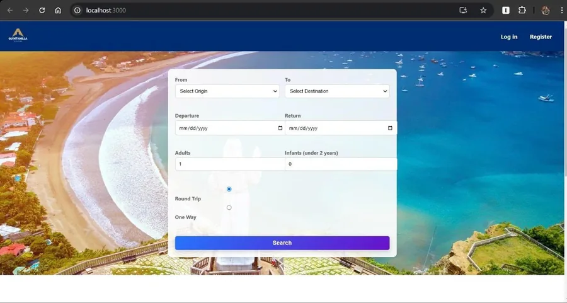Viewport: 567px width, 303px height.
Task: Open the browser three-dot menu
Action: (562, 10)
